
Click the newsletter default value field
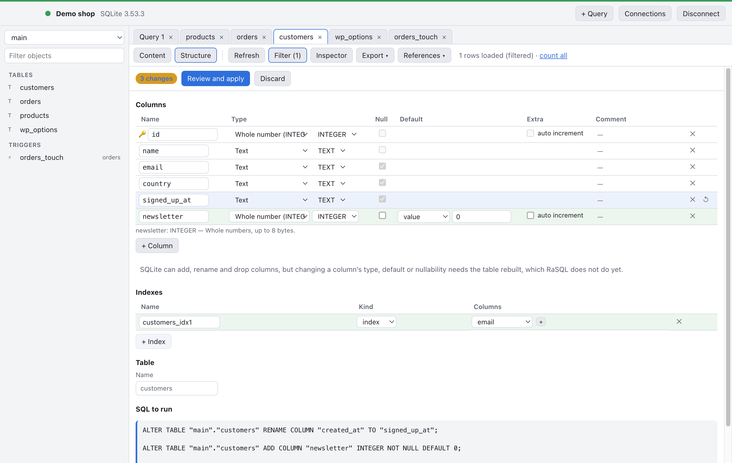tap(481, 217)
